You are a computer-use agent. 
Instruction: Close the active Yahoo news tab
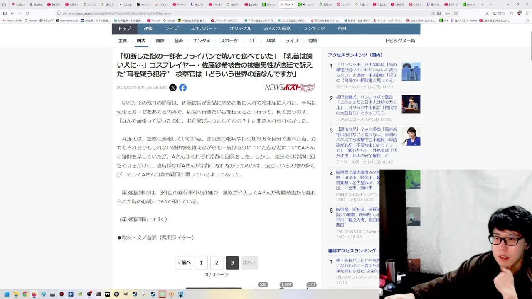tap(292, 5)
